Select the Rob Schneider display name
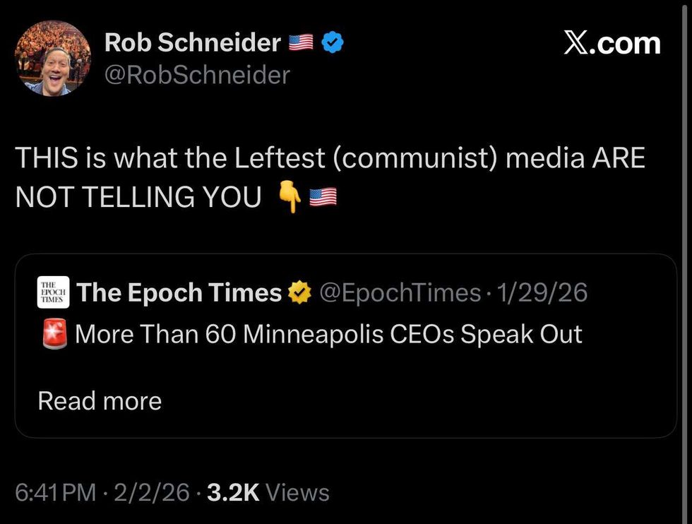Image resolution: width=692 pixels, height=524 pixels. pyautogui.click(x=192, y=42)
